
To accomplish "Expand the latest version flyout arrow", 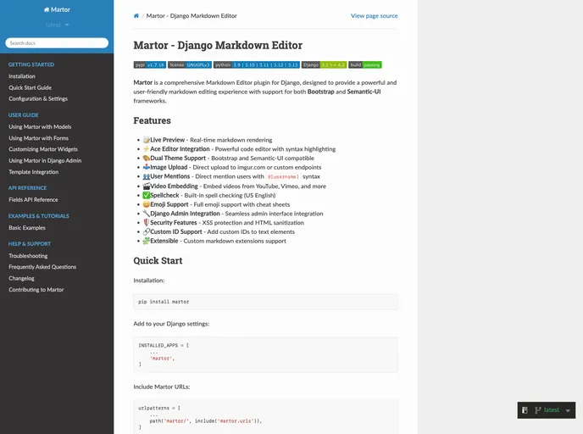I will 568,410.
